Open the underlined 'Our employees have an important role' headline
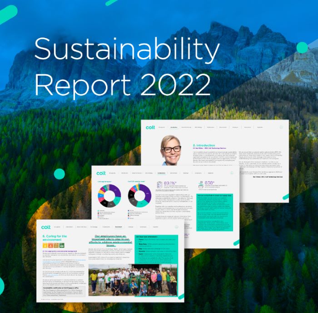Screen dimensions: 318x313 (x=110, y=241)
